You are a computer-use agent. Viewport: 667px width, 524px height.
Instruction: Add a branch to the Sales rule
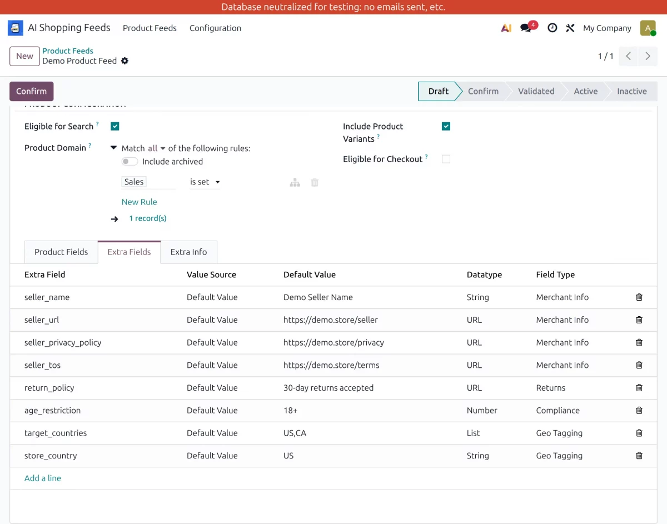(x=295, y=182)
